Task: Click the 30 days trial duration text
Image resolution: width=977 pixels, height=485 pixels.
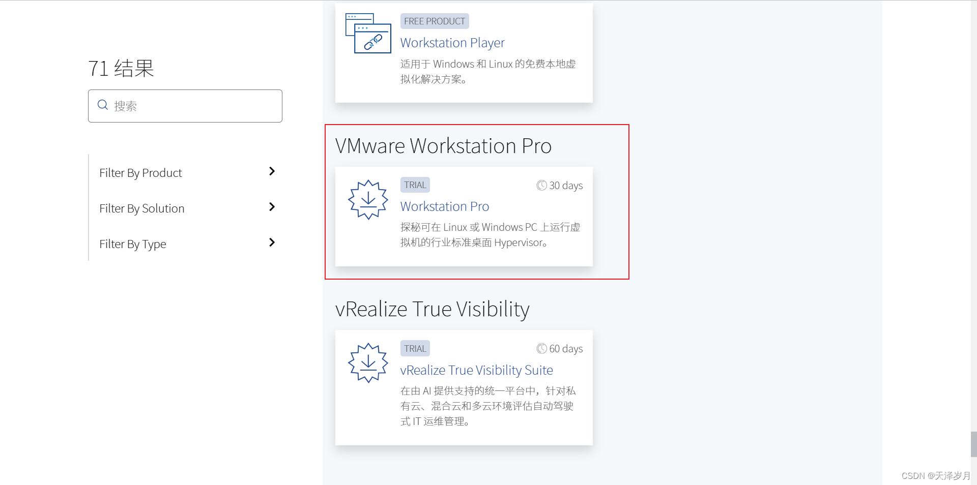Action: pyautogui.click(x=566, y=186)
